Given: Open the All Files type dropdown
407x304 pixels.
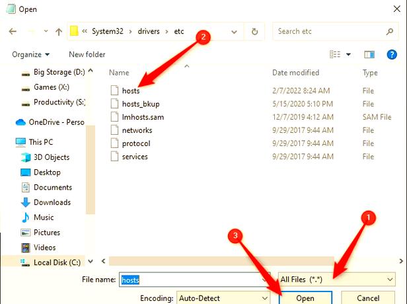Looking at the screenshot, I should click(337, 280).
